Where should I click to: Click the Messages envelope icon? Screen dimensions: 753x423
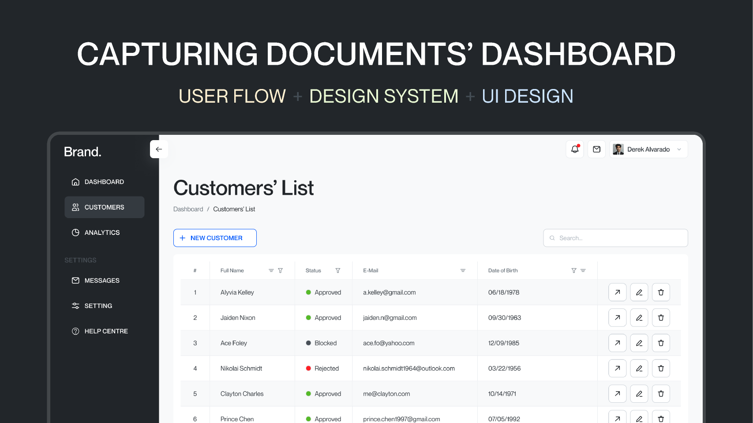75,280
